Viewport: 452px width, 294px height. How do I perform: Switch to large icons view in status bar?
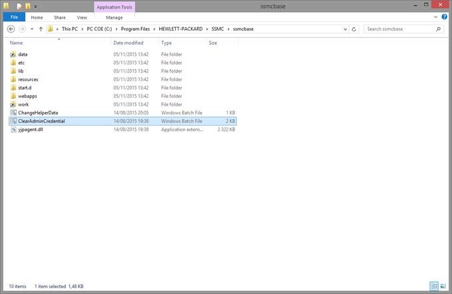[x=443, y=286]
